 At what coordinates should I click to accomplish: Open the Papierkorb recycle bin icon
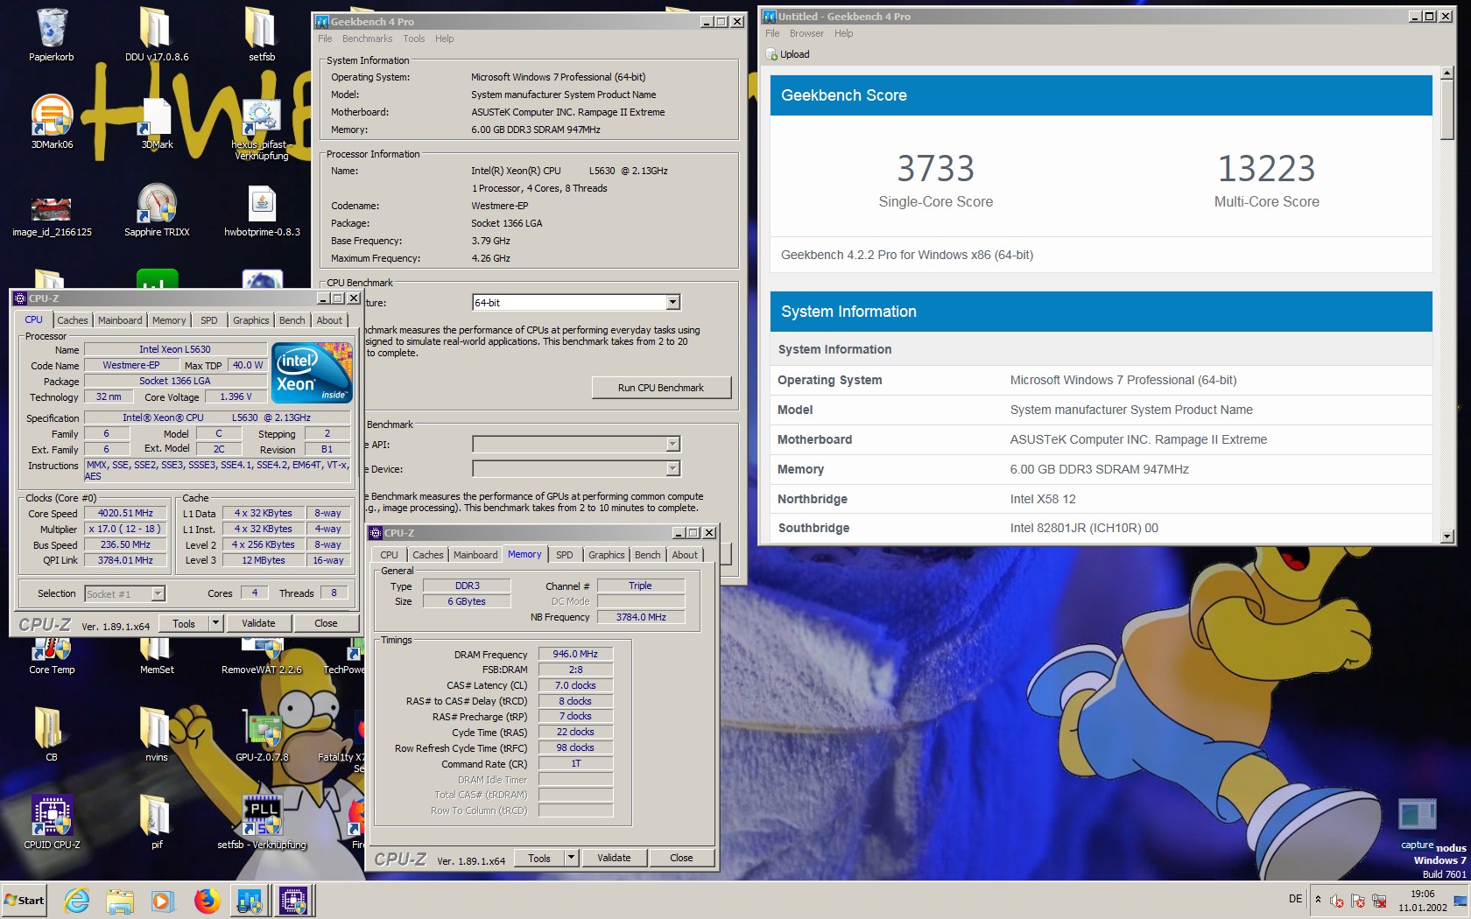[52, 35]
